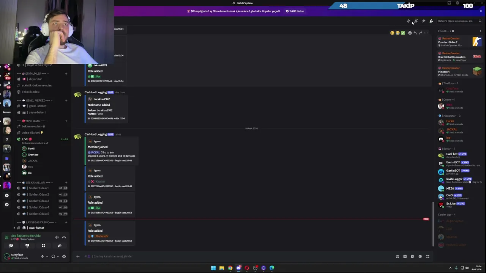The width and height of the screenshot is (486, 273).
Task: Open attachment plus button in message box
Action: click(78, 256)
